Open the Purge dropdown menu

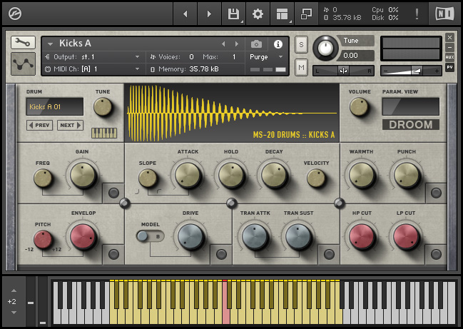280,56
